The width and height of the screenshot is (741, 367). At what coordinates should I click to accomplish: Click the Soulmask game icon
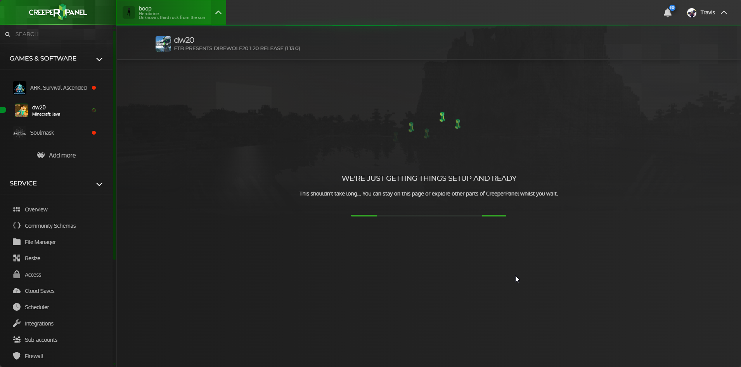pos(19,133)
